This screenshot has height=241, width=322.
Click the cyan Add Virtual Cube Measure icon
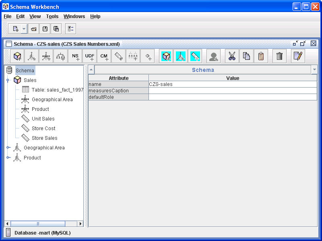click(x=195, y=56)
